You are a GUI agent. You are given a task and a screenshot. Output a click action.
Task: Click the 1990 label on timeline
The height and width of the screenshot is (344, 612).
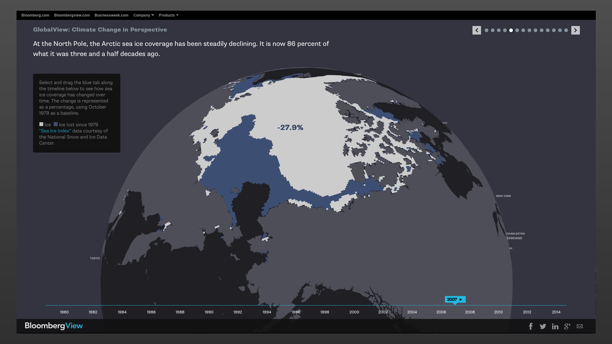pyautogui.click(x=209, y=312)
